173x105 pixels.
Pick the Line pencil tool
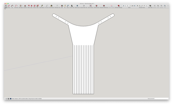click(x=12, y=6)
